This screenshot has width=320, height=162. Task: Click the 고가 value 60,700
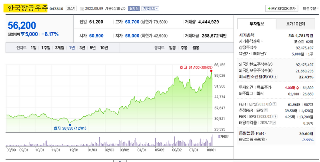(132, 22)
